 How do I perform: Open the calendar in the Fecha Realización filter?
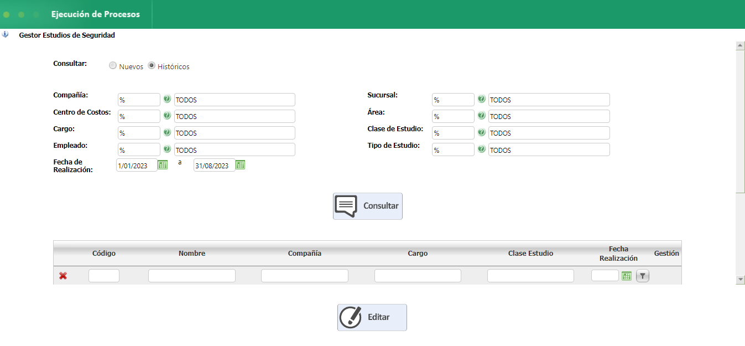(x=626, y=276)
